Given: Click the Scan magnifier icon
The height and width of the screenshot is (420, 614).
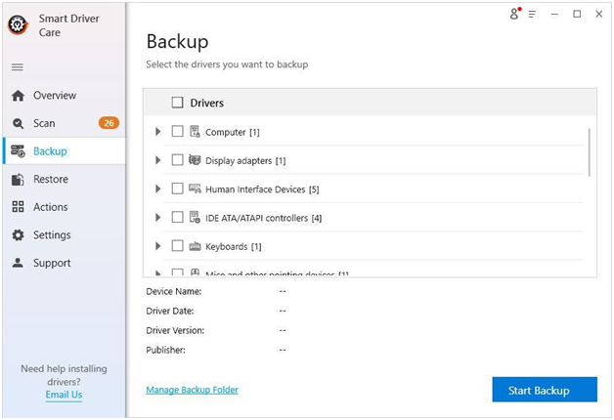Looking at the screenshot, I should point(18,124).
